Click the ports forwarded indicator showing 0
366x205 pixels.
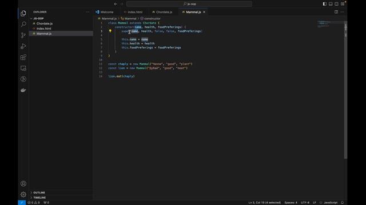[x=46, y=203]
